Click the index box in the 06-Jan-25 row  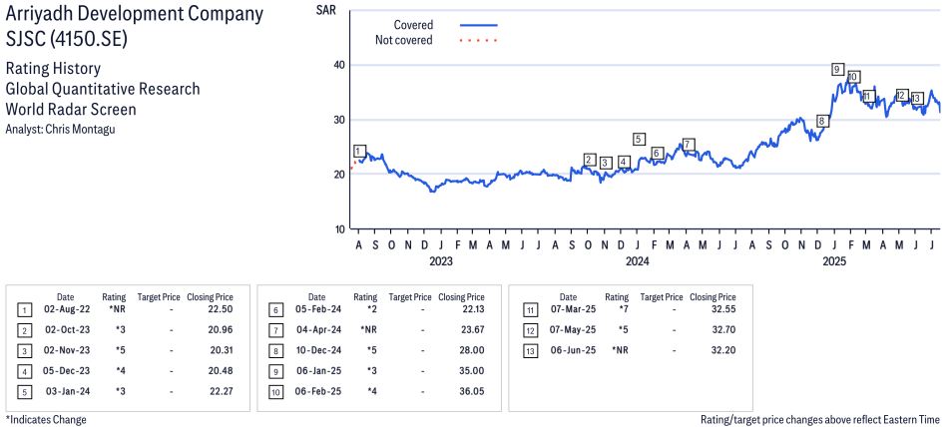275,372
